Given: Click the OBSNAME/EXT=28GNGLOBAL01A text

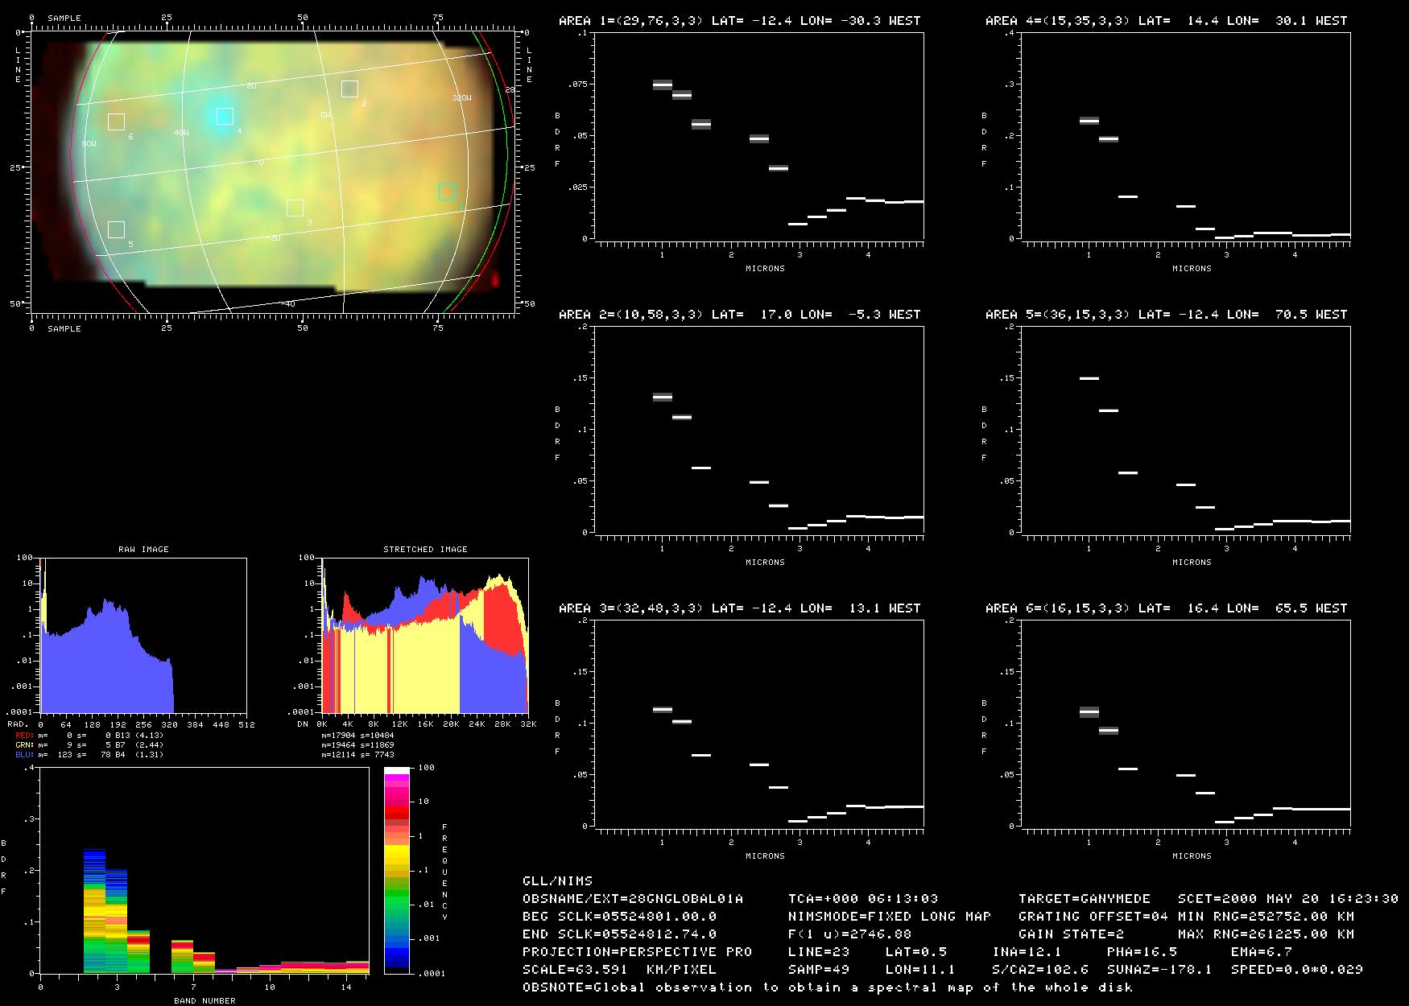Looking at the screenshot, I should pyautogui.click(x=633, y=898).
